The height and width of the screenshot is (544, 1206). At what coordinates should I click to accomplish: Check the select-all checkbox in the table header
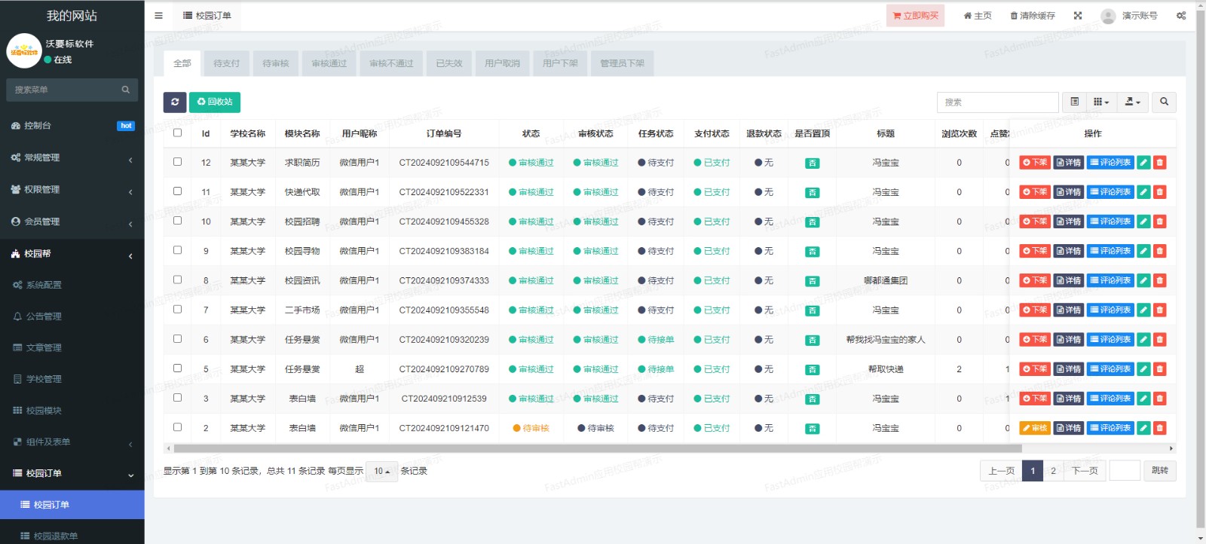coord(178,133)
